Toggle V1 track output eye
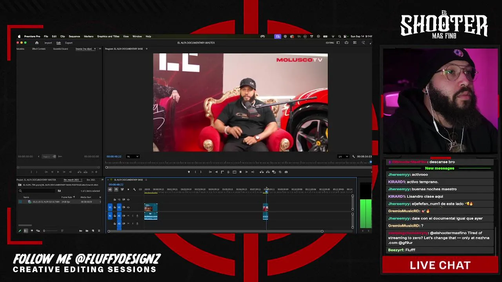 click(128, 207)
